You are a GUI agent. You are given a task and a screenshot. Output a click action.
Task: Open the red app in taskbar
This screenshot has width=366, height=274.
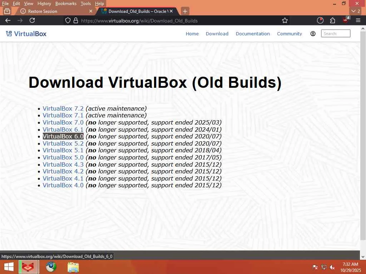[29, 267]
